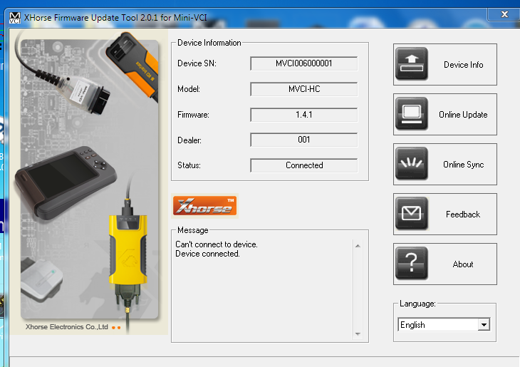
Task: Click "Can't connect to device." message line
Action: tap(217, 244)
